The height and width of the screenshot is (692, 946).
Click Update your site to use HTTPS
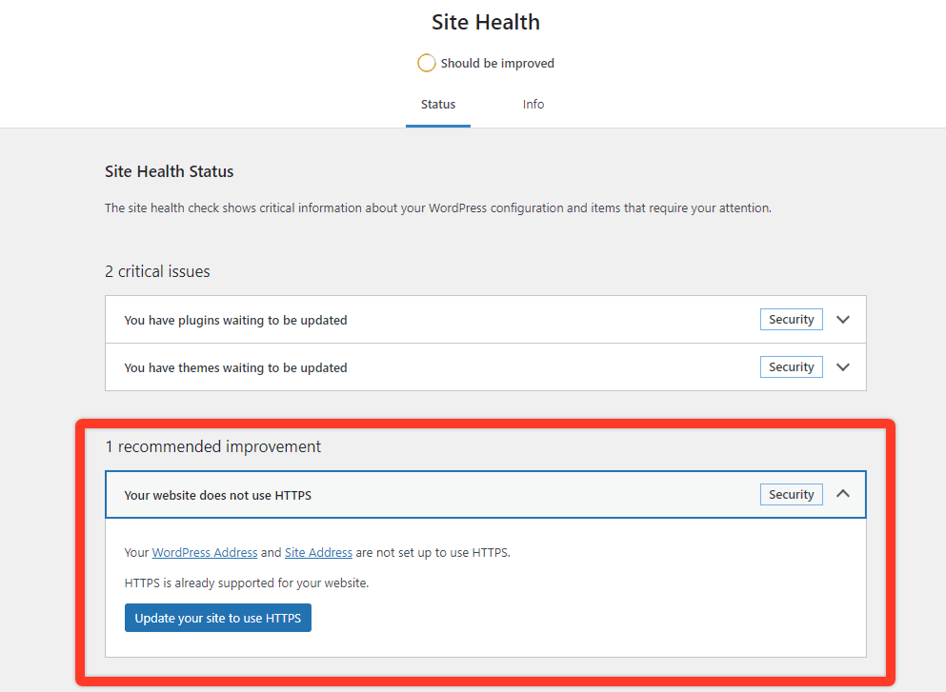218,618
